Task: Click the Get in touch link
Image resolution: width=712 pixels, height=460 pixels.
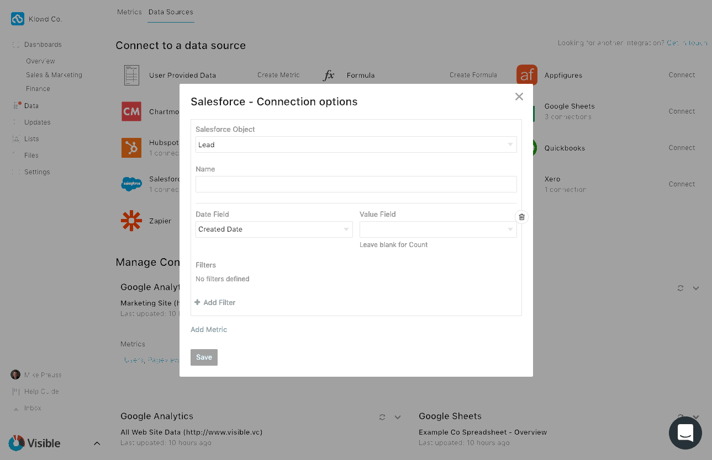Action: tap(687, 43)
